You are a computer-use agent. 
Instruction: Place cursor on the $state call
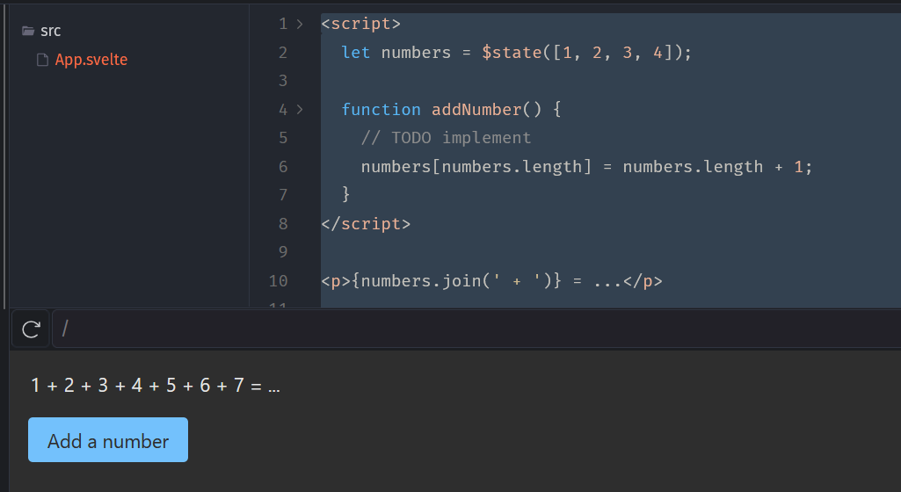click(x=511, y=53)
